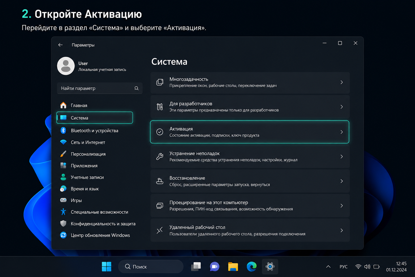The width and height of the screenshot is (415, 277).
Task: Launch the chat camera app from taskbar
Action: click(x=215, y=267)
